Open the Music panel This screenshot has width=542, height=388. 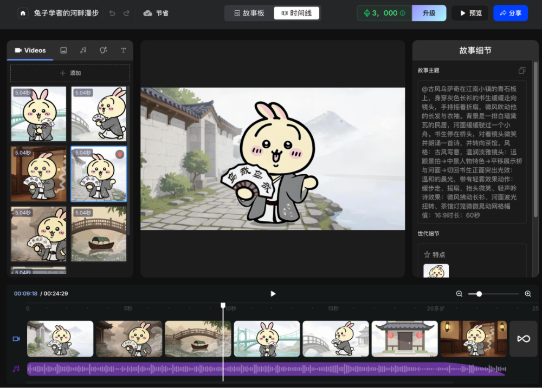click(83, 50)
